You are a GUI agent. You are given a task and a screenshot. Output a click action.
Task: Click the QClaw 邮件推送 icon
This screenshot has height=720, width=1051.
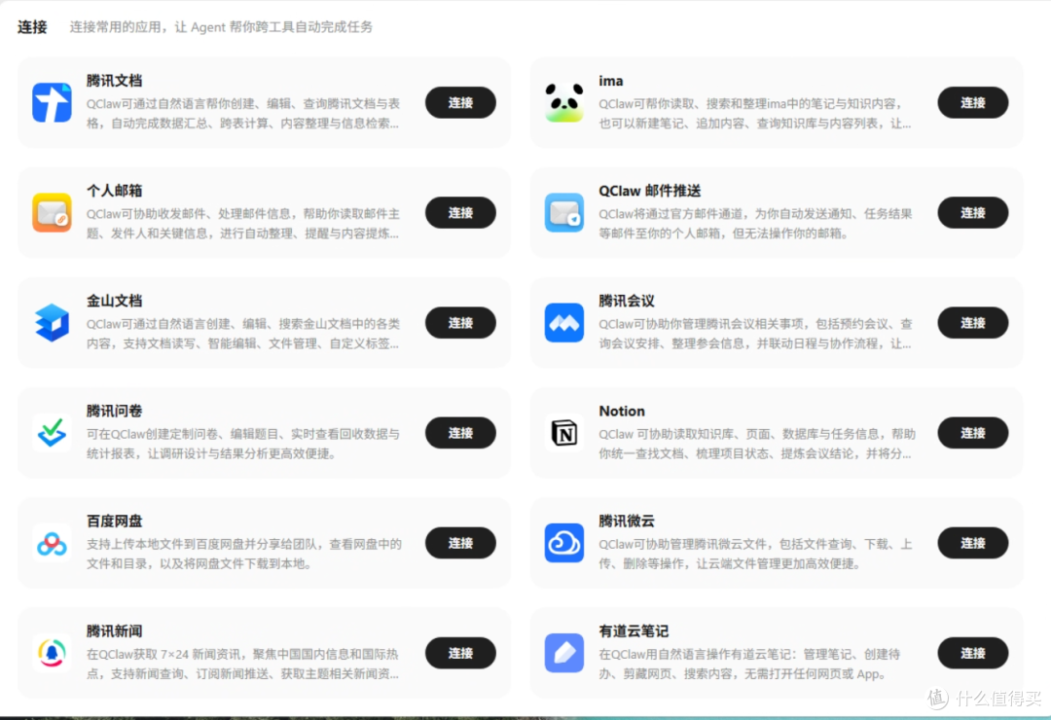563,212
